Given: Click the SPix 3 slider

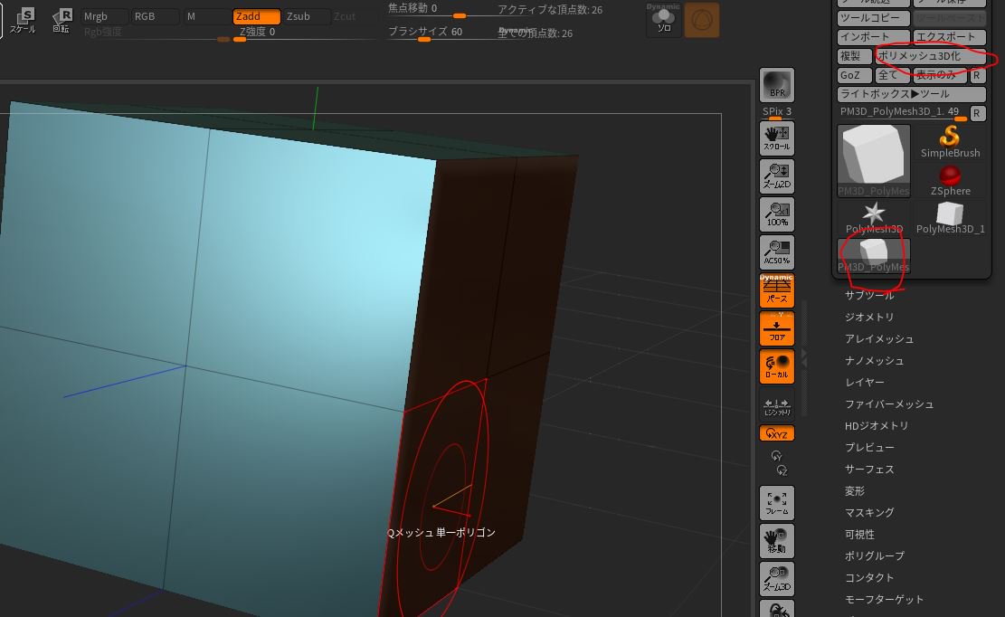Looking at the screenshot, I should pos(777,112).
